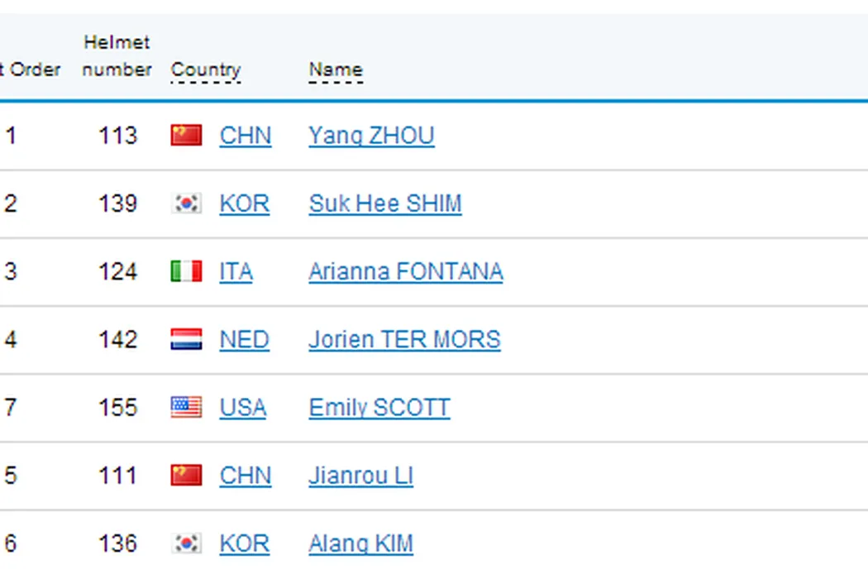Click the USA country code link
Image resolution: width=868 pixels, height=579 pixels.
(242, 407)
